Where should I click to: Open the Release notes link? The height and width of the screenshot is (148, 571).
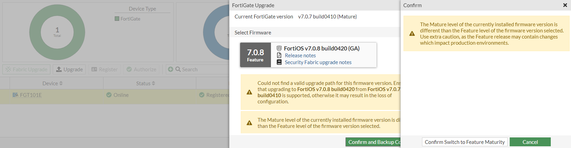[300, 56]
